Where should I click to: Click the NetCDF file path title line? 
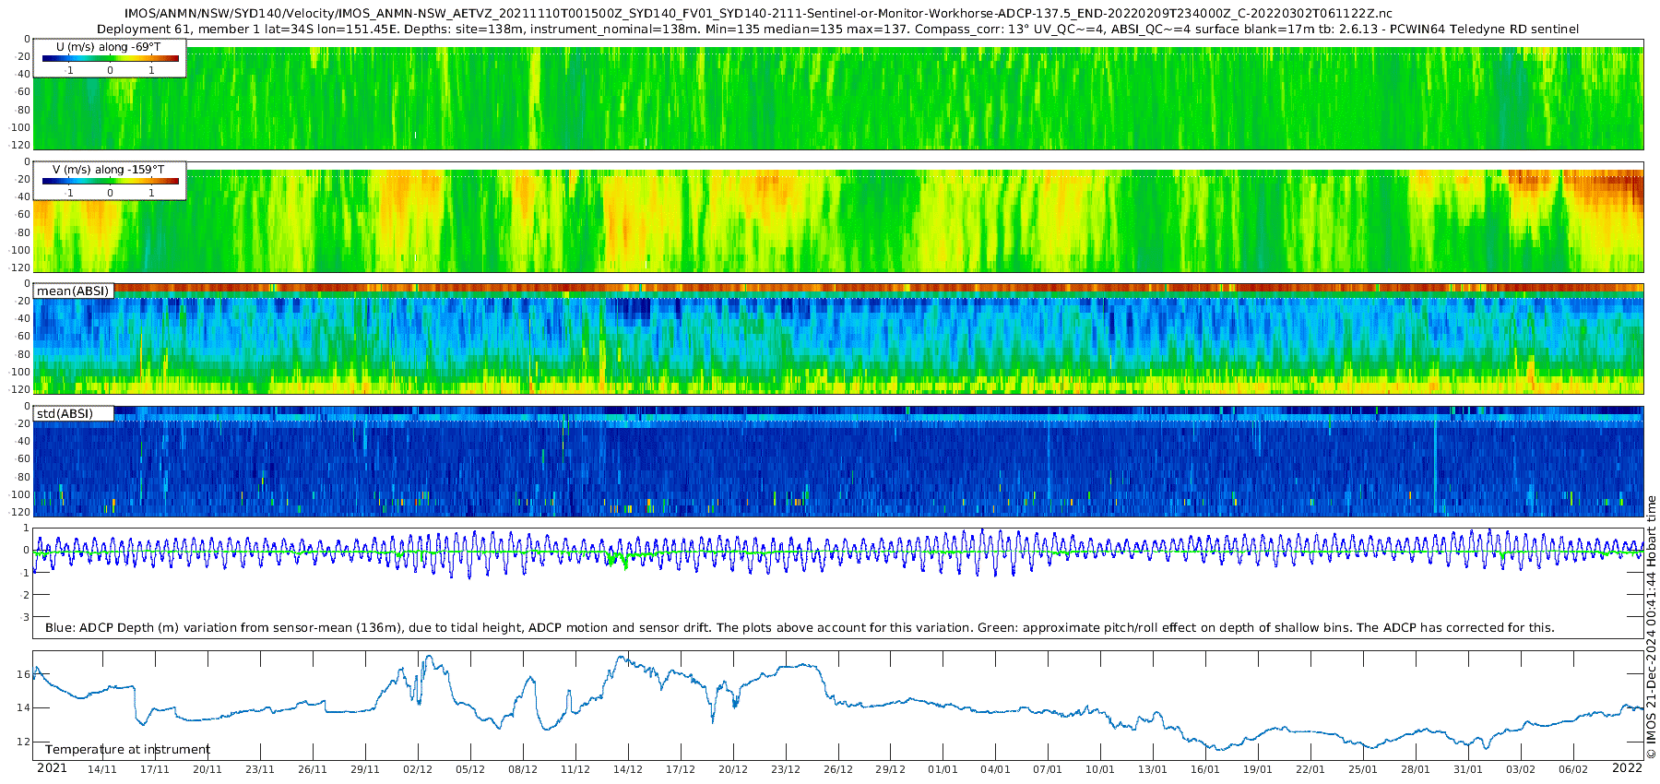[758, 14]
